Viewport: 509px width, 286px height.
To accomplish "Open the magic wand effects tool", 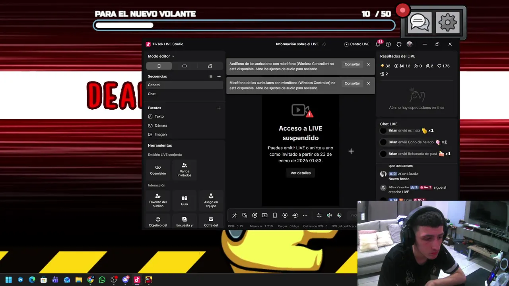I will click(x=235, y=215).
